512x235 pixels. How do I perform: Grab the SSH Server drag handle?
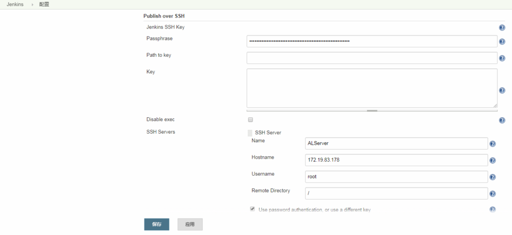[250, 133]
